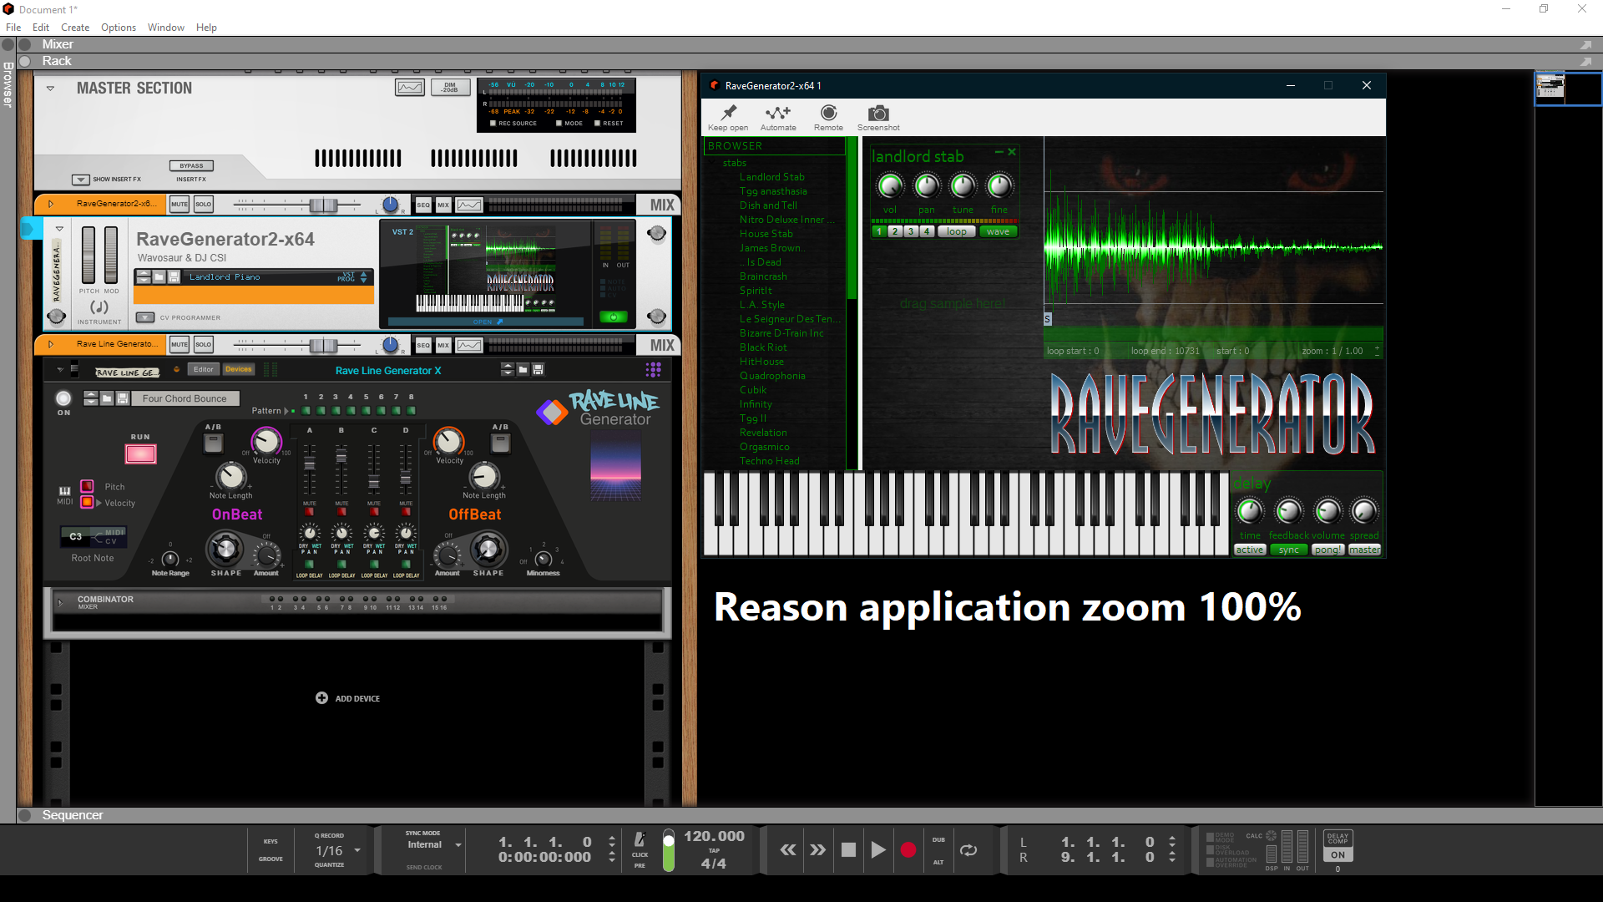Click the play button in transport
Screen dimensions: 1603x902
click(x=878, y=850)
